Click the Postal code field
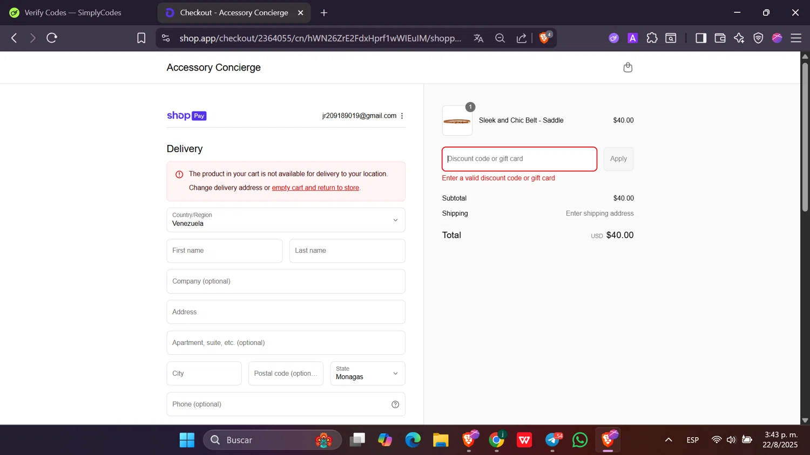Screen dimensions: 810x455 [x=286, y=373]
